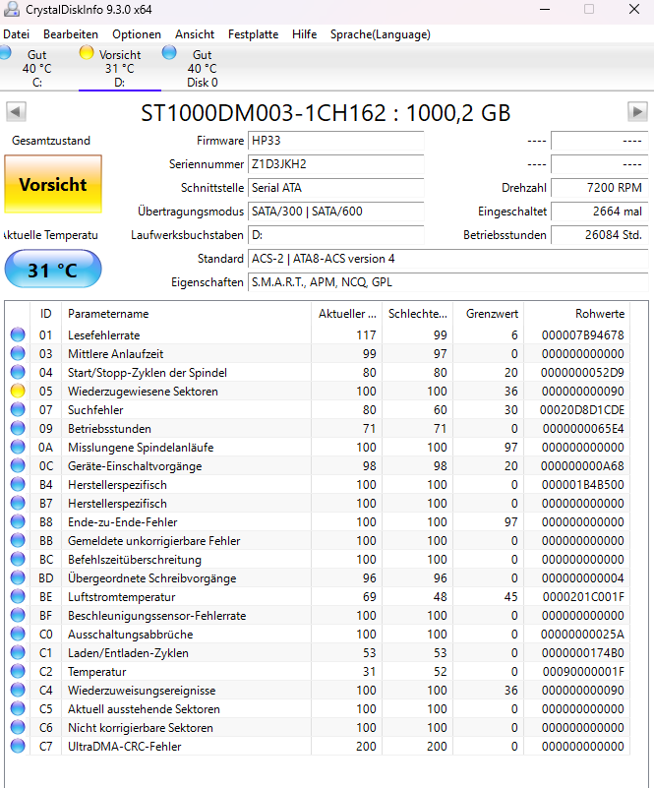Click status dot for Start/Stopp-Zyklen der Spindel
This screenshot has height=788, width=654.
tap(18, 372)
